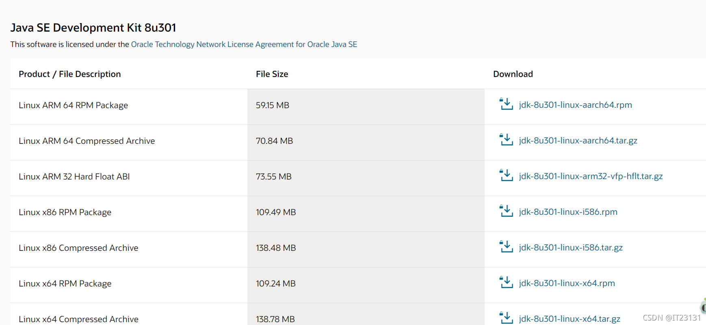This screenshot has height=325, width=706.
Task: Click the '138.48 MB' file size cell
Action: click(366, 249)
